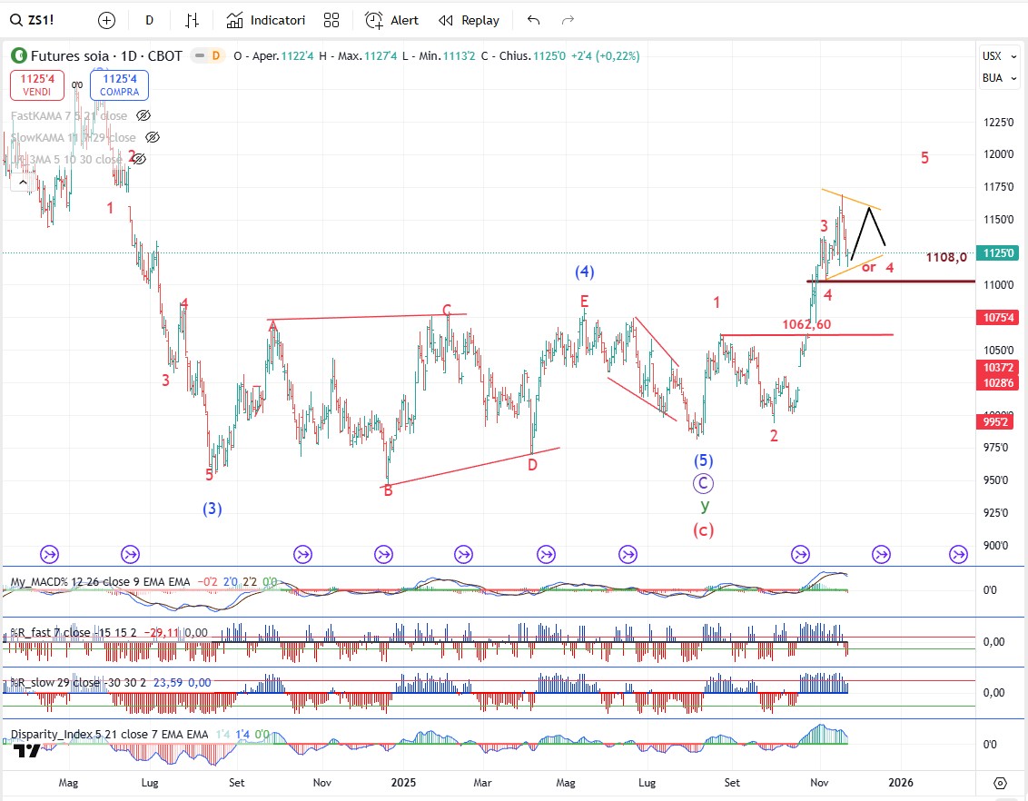Add symbol with the plus icon

pos(106,20)
